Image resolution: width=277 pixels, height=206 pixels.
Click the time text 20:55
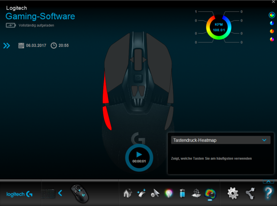(x=63, y=45)
